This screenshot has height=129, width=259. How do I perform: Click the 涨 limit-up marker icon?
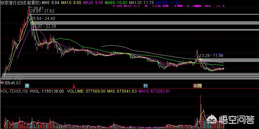[196, 86]
